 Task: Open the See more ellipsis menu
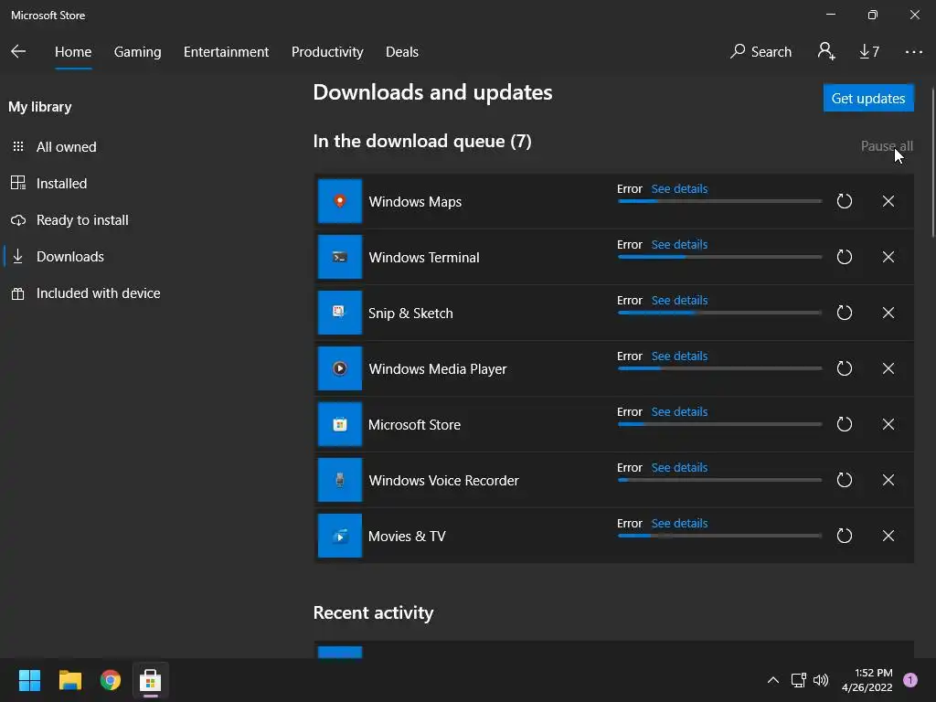tap(914, 52)
